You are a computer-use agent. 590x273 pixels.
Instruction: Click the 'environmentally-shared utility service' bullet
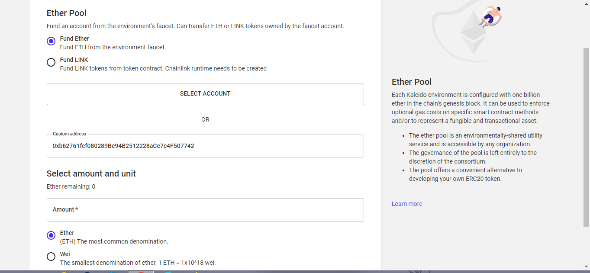click(x=476, y=140)
